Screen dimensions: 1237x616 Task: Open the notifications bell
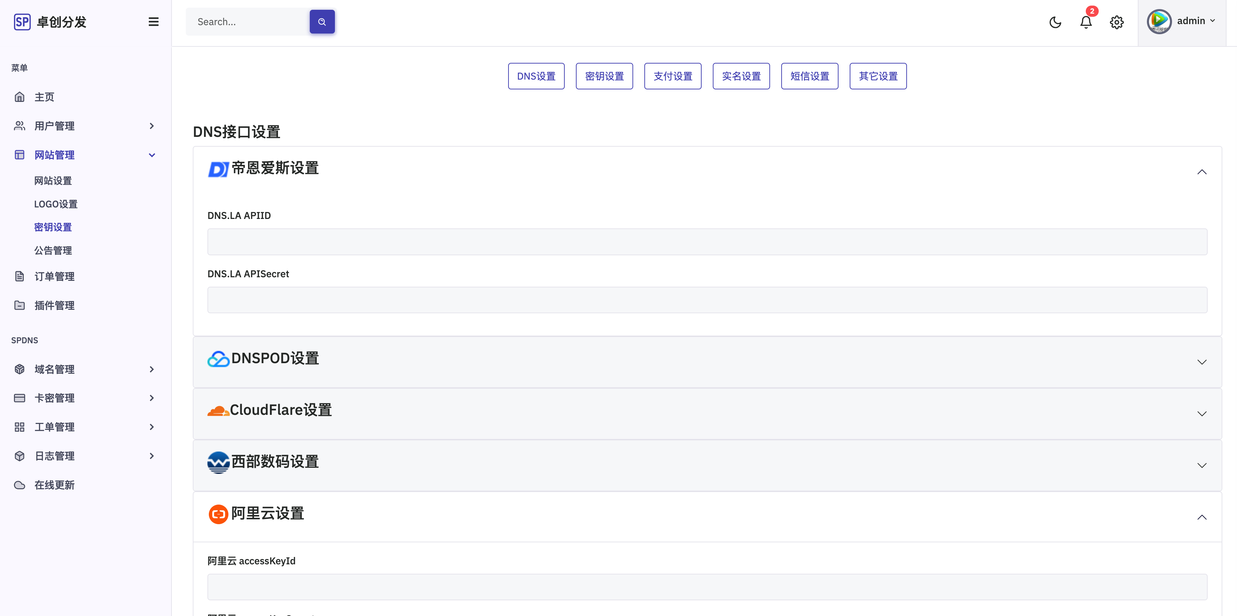tap(1086, 22)
